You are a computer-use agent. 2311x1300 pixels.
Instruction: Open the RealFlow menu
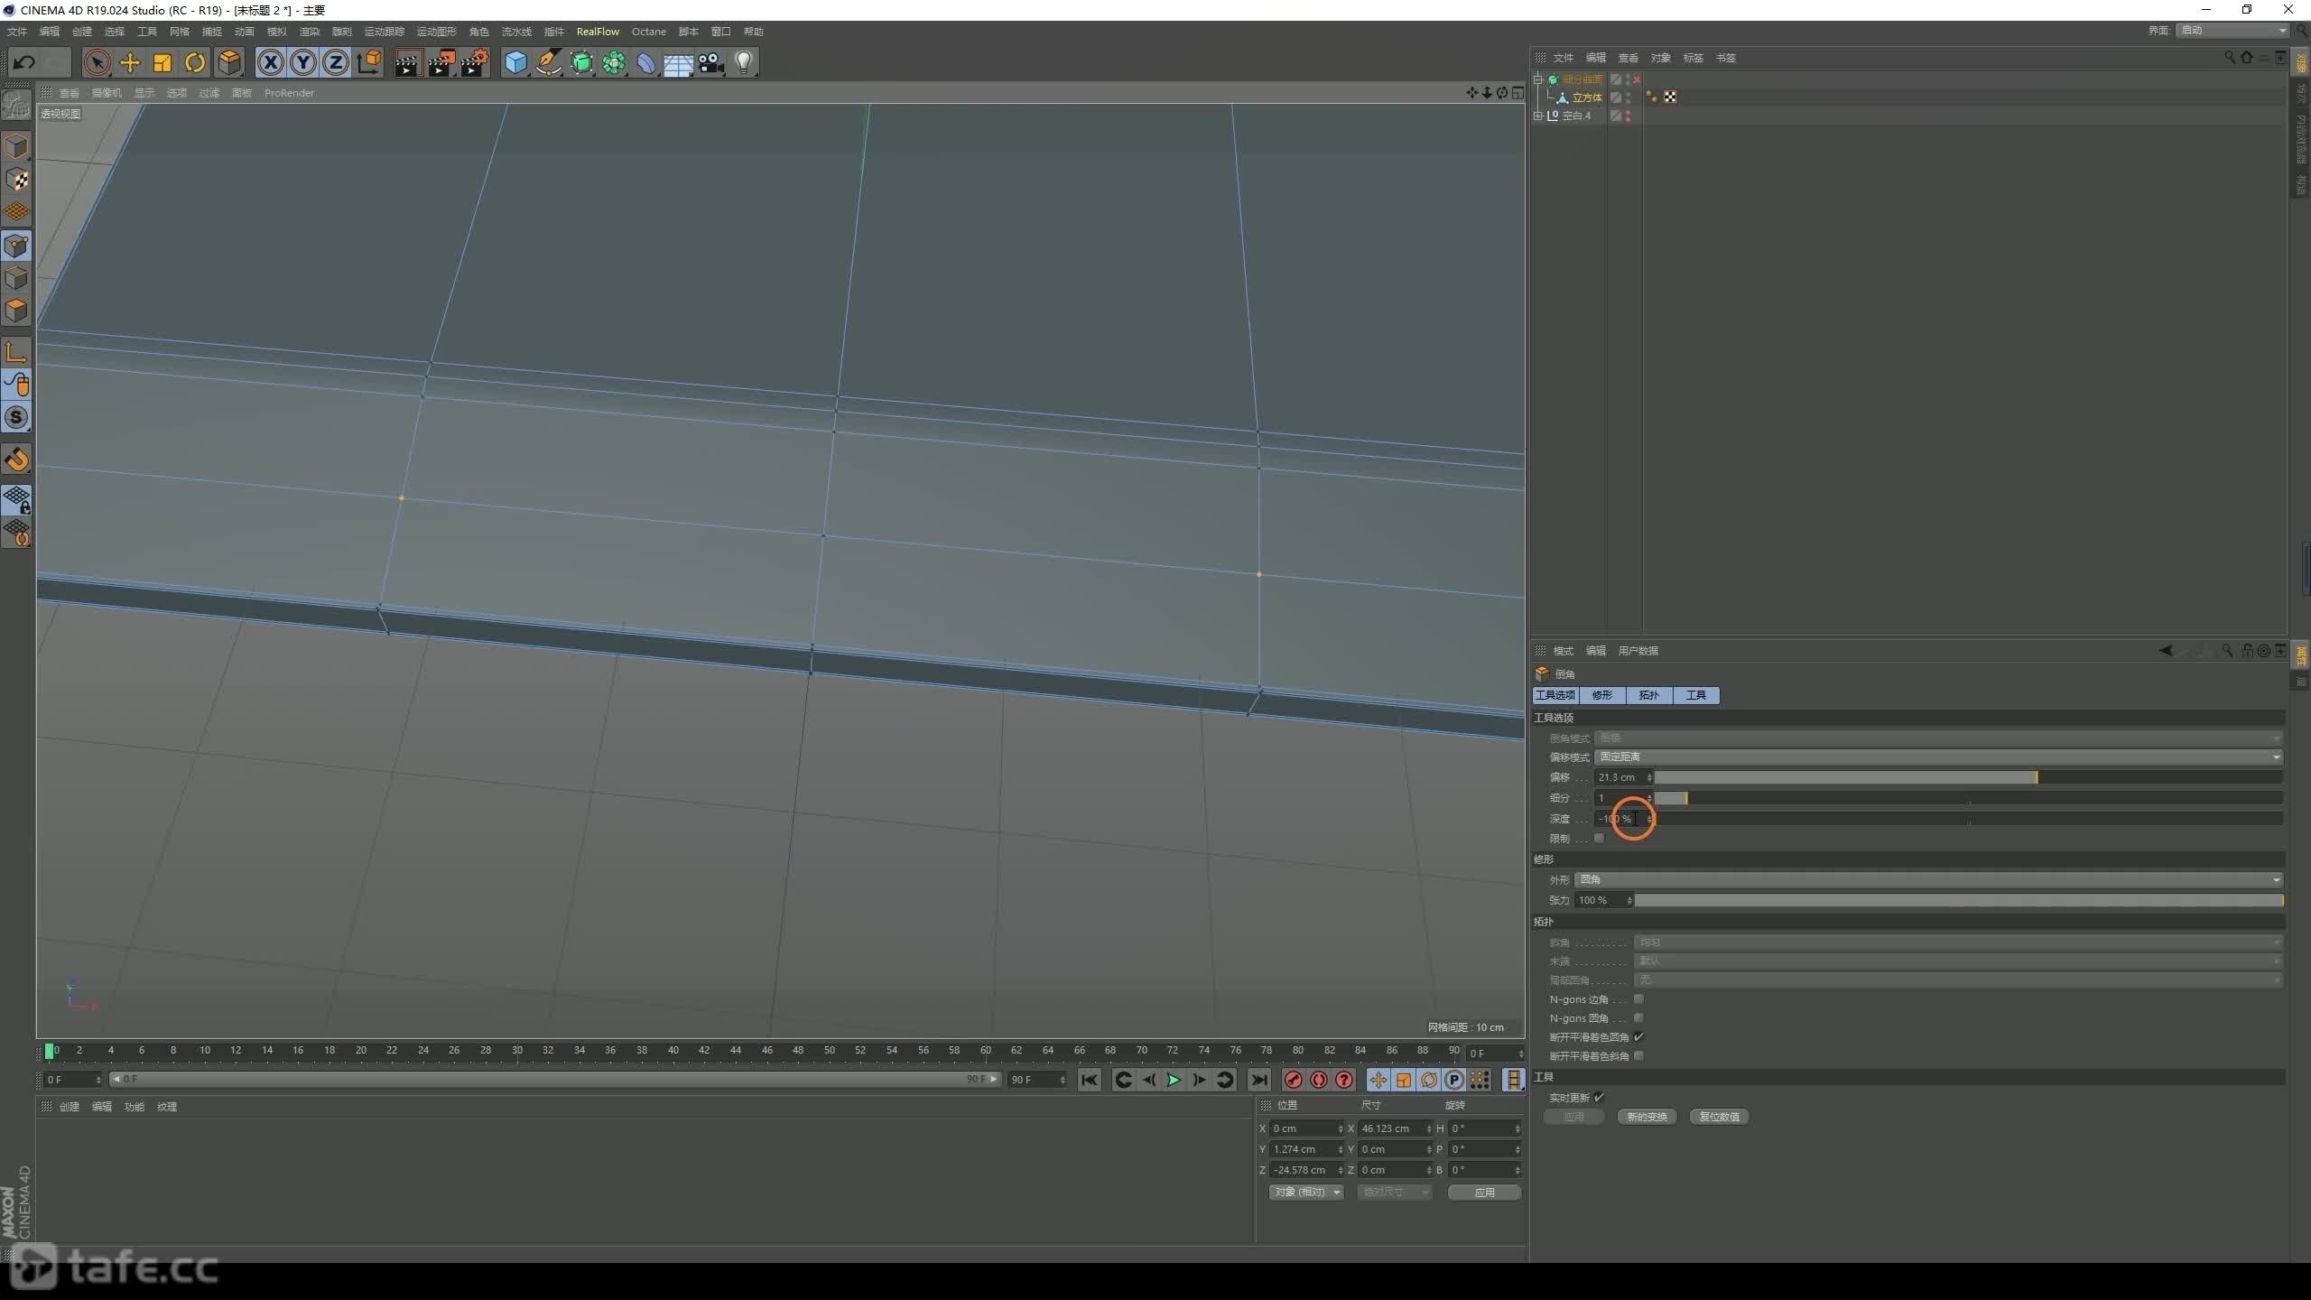(598, 32)
